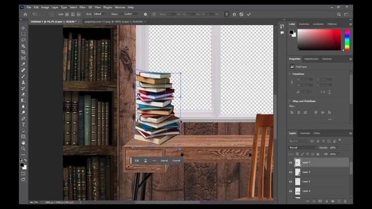Open the warp gear settings in options bar

[x=145, y=14]
